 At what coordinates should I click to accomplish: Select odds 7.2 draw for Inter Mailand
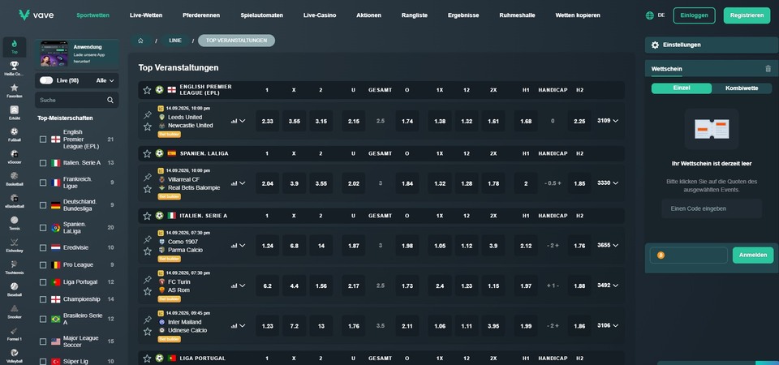(x=294, y=326)
